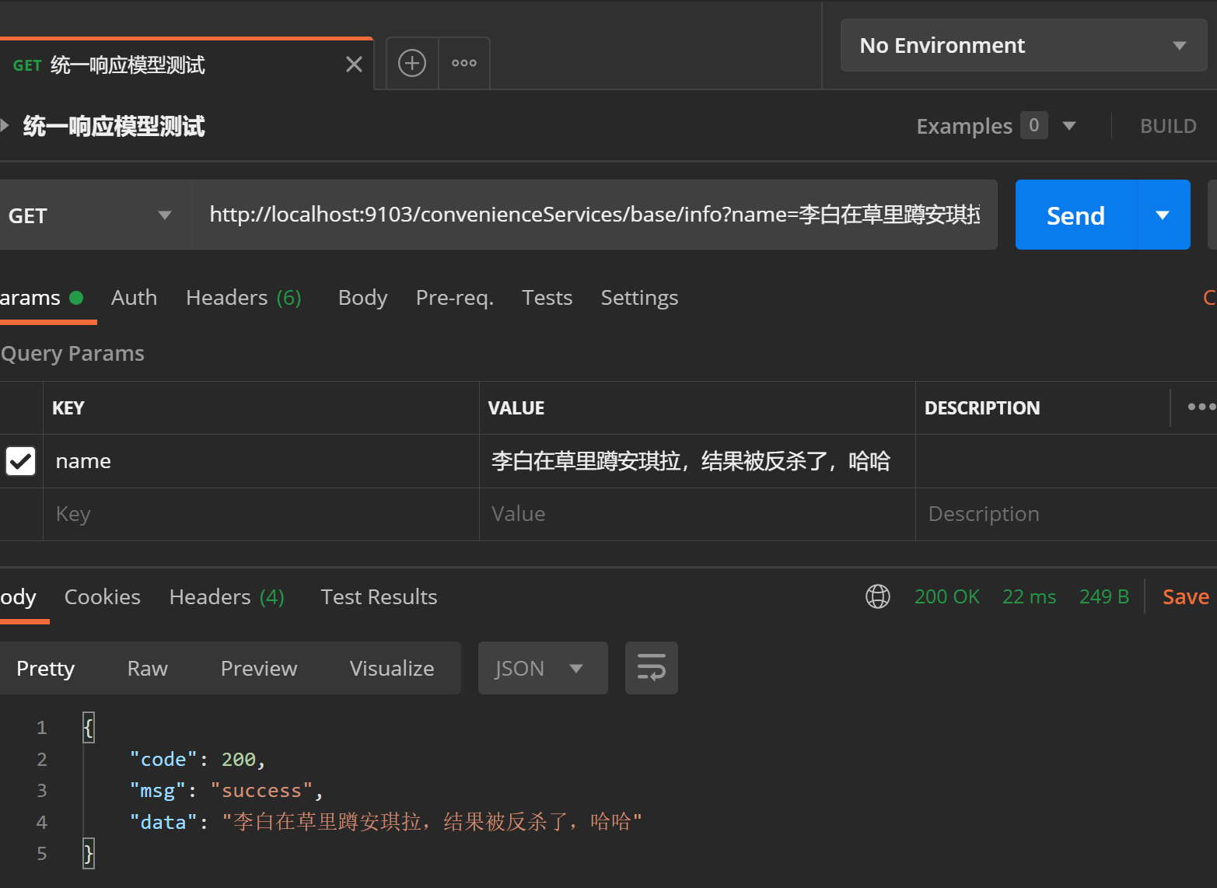Click the name parameter value cell
The image size is (1217, 888).
pos(697,461)
